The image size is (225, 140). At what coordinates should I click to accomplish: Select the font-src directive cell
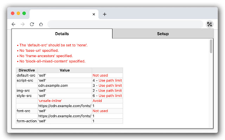click(x=27, y=111)
